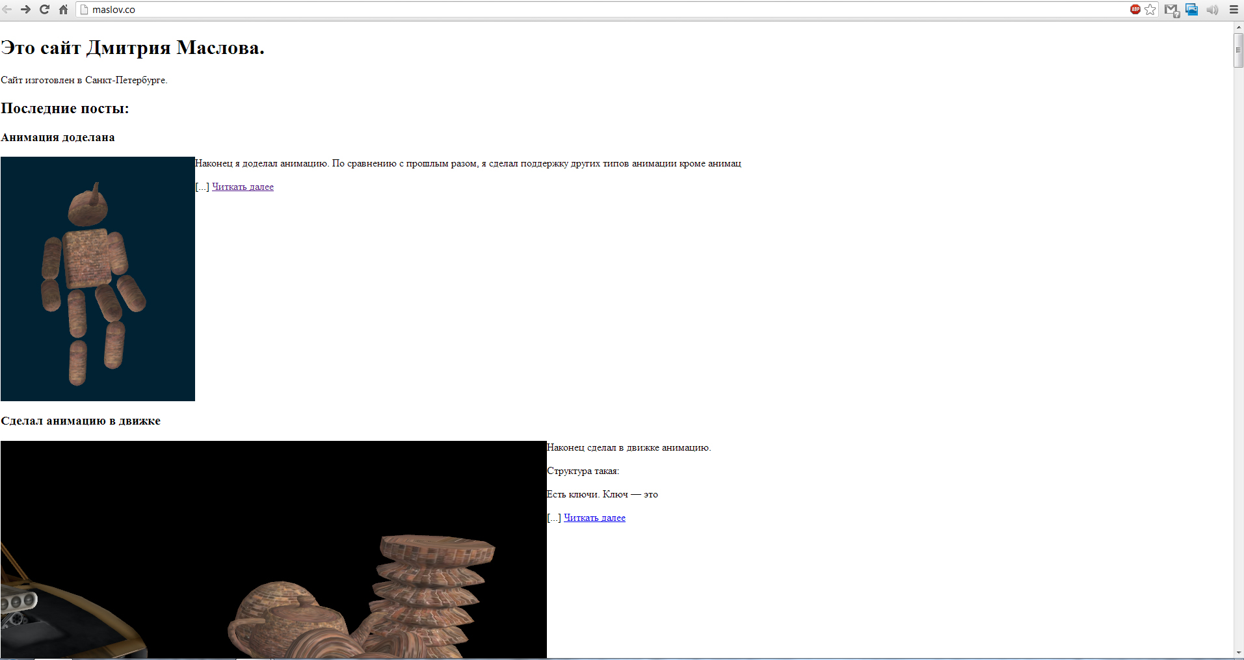Click the scrollbar down arrow
The image size is (1244, 660).
pos(1239,653)
